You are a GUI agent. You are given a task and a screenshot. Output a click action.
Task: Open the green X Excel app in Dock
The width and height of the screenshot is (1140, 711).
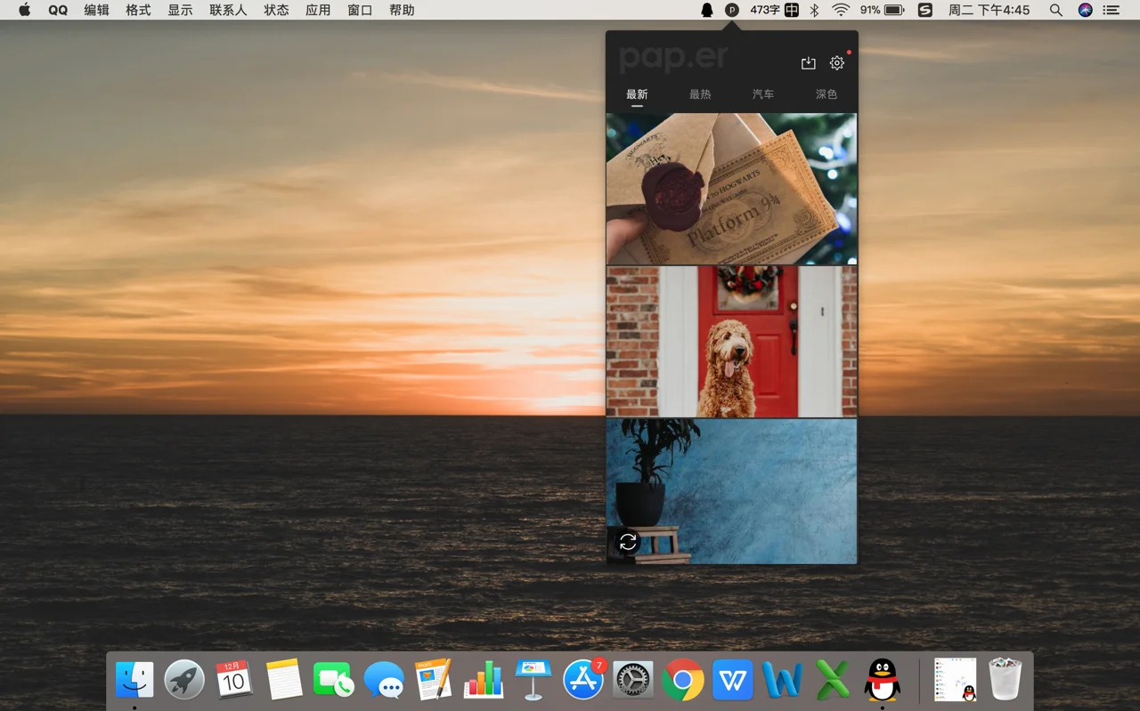(x=833, y=680)
